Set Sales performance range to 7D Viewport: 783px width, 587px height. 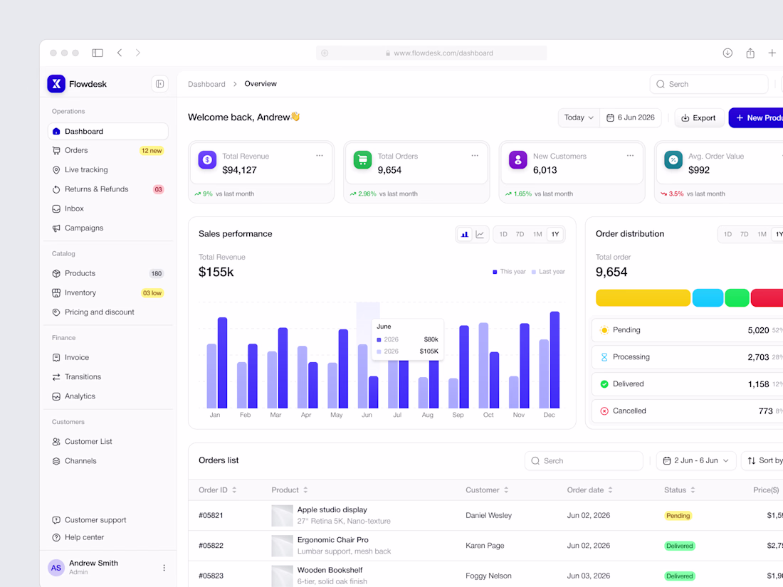click(x=520, y=234)
